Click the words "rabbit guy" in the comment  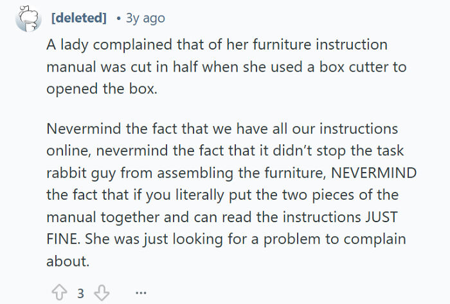pyautogui.click(x=75, y=174)
